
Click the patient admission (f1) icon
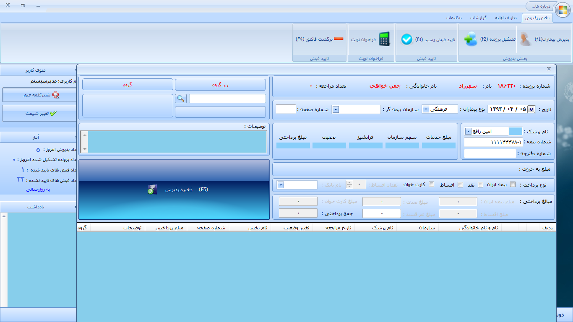tap(524, 39)
